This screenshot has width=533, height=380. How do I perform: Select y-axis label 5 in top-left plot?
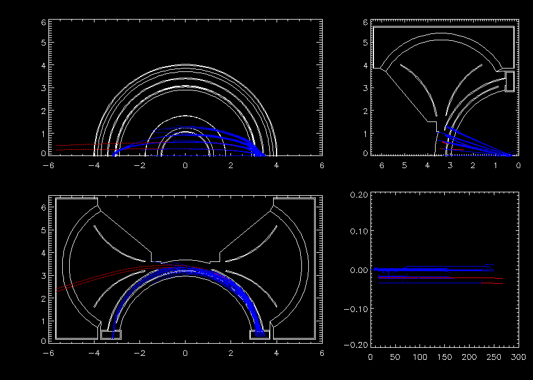[x=43, y=43]
